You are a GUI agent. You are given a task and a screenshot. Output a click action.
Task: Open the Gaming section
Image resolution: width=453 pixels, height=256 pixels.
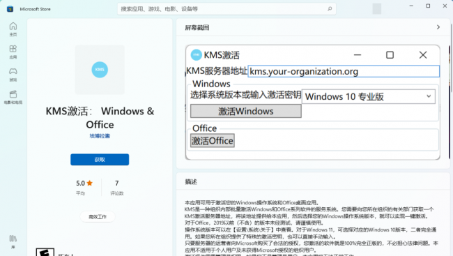(13, 75)
